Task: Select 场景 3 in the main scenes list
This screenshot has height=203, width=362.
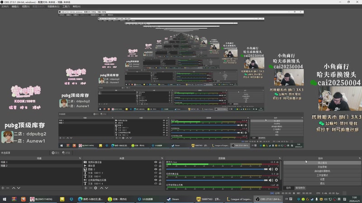Action: pos(41,162)
